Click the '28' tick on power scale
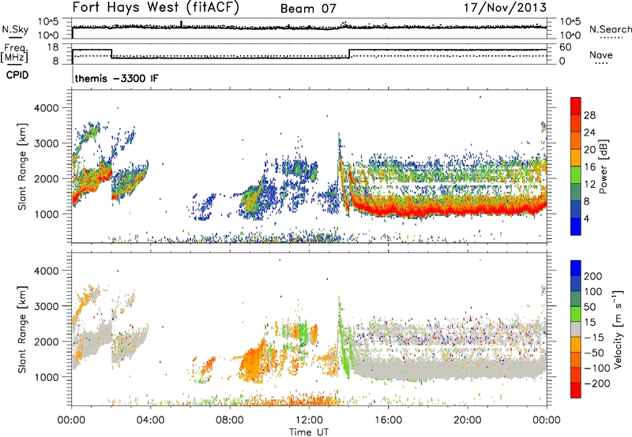The height and width of the screenshot is (437, 632). click(589, 115)
